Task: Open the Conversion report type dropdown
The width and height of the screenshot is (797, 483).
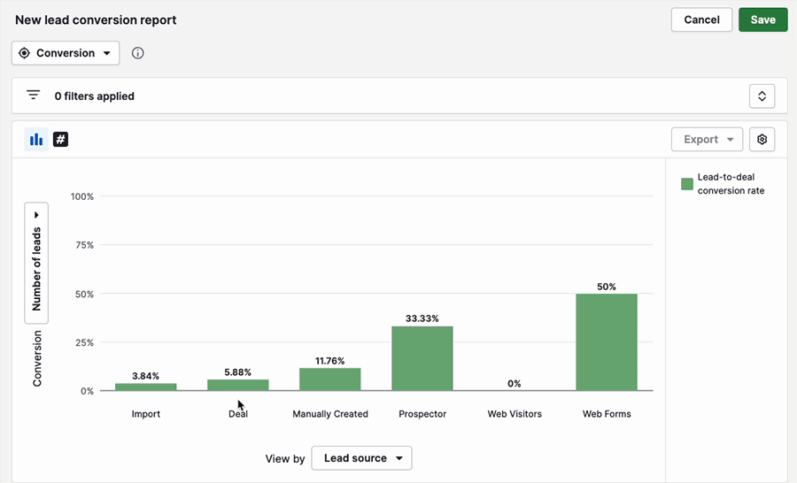Action: (66, 53)
